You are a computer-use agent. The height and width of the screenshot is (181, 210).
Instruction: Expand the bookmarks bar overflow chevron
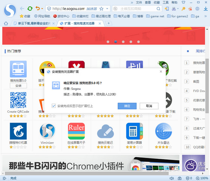(x=205, y=16)
